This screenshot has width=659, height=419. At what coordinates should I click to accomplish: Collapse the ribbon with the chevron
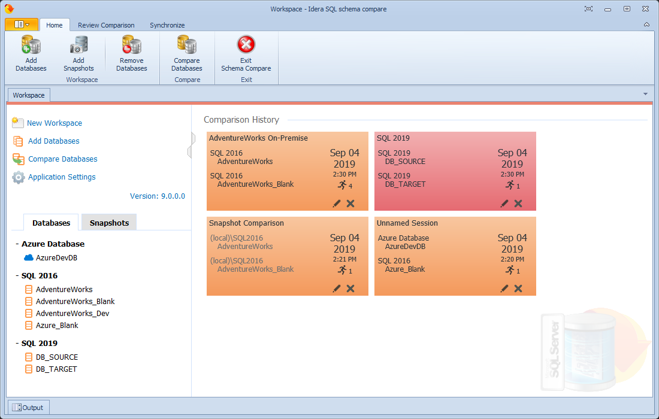646,25
